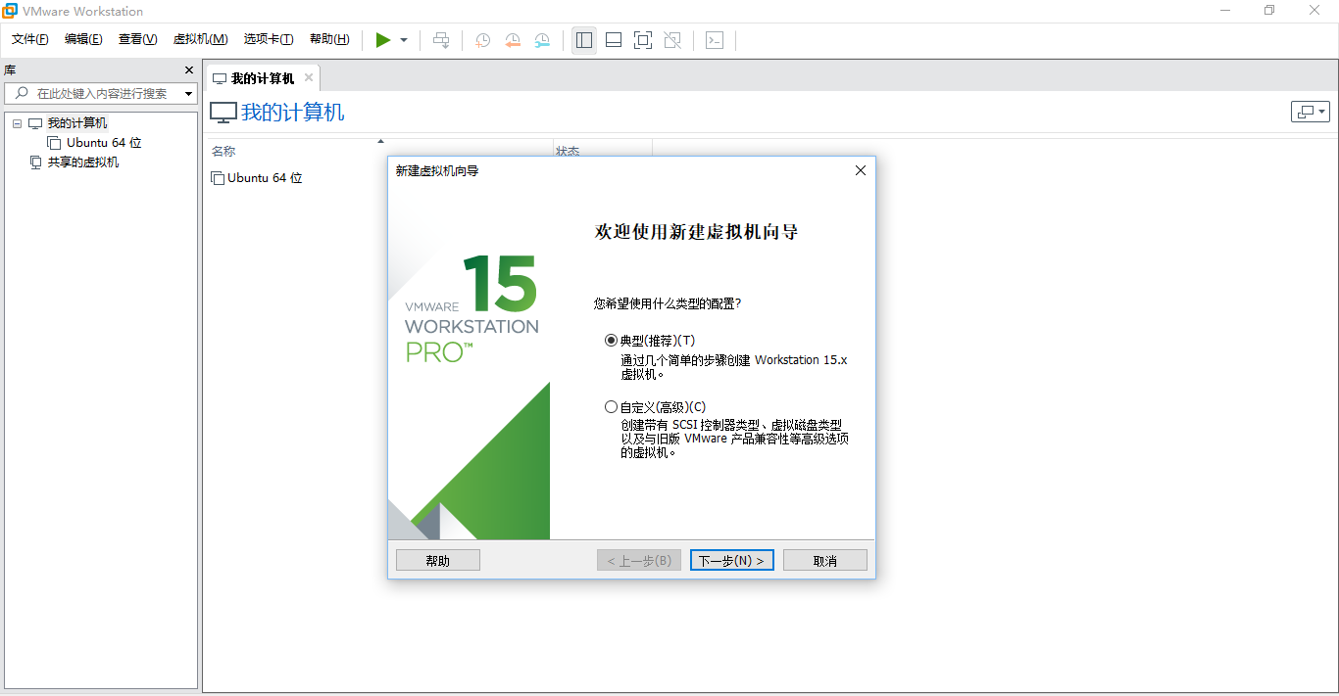1339x696 pixels.
Task: Click the shared VMs icon in library tree
Action: coord(36,162)
